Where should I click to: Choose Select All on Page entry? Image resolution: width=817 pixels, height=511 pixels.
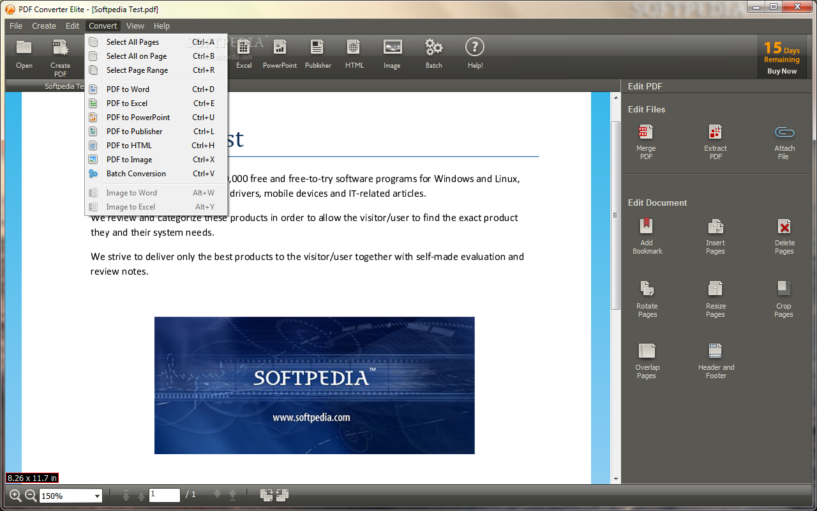point(156,56)
